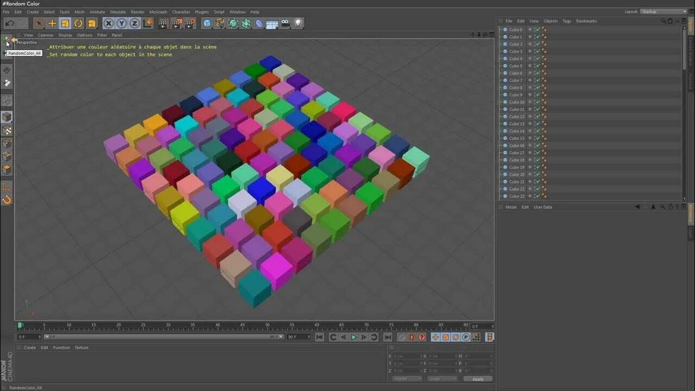Open viewport Options menu
The height and width of the screenshot is (391, 695).
click(x=84, y=35)
